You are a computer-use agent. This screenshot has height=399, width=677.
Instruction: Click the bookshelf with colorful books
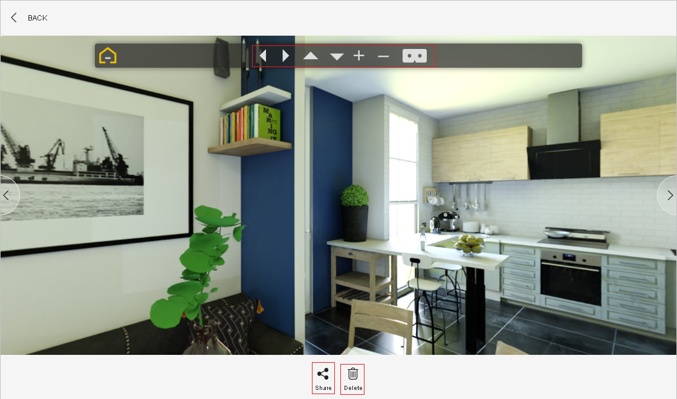click(x=250, y=124)
